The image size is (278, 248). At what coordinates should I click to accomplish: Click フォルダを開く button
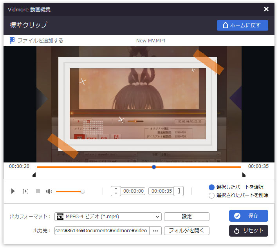click(x=187, y=231)
